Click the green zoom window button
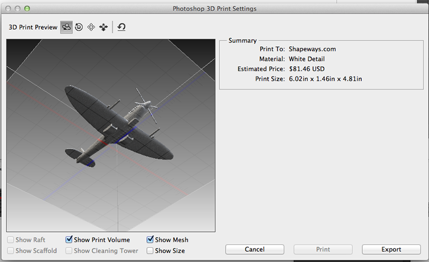Screen dimensions: 429x262 [27, 9]
